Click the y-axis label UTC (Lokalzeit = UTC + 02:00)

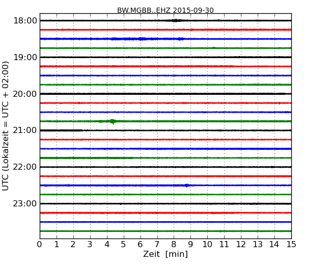(6, 126)
